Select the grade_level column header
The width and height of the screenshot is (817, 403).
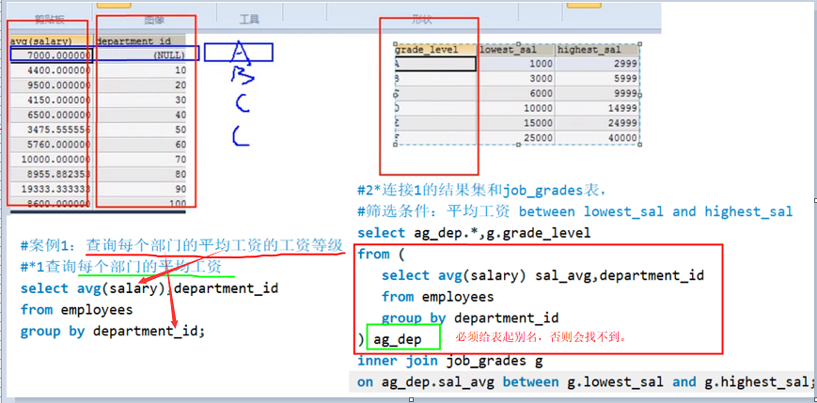coord(435,50)
